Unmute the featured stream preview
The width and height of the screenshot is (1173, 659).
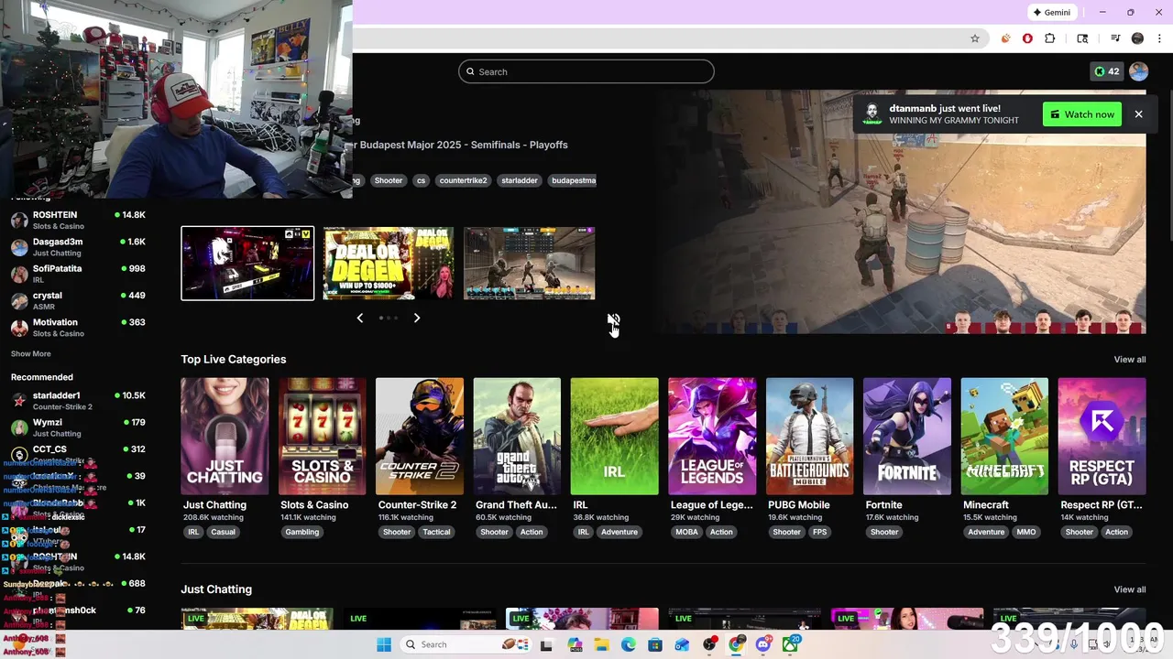(612, 319)
